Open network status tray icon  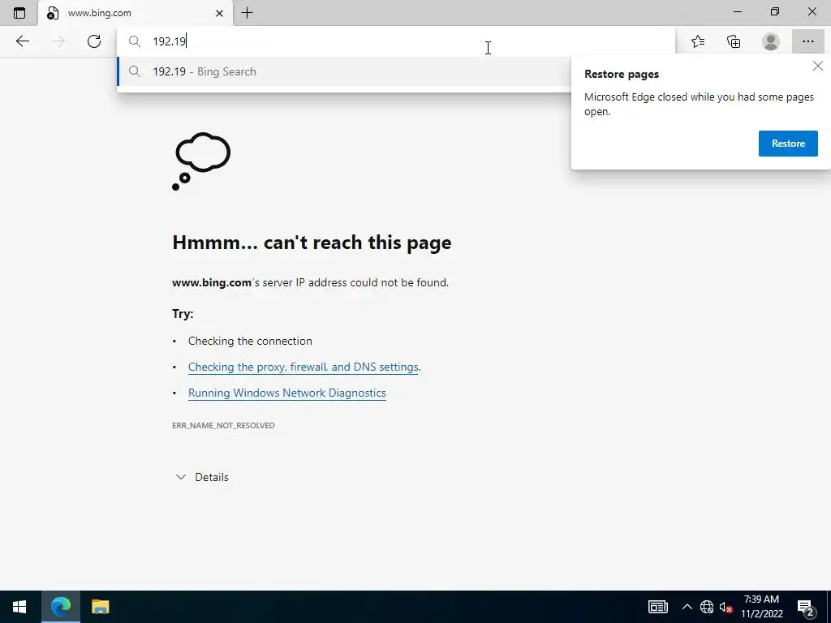707,607
